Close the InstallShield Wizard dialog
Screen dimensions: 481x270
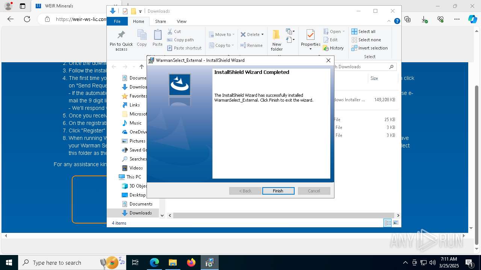pos(328,60)
